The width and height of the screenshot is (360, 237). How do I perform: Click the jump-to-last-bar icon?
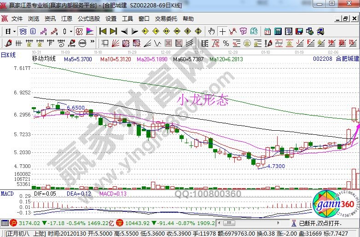pyautogui.click(x=113, y=31)
